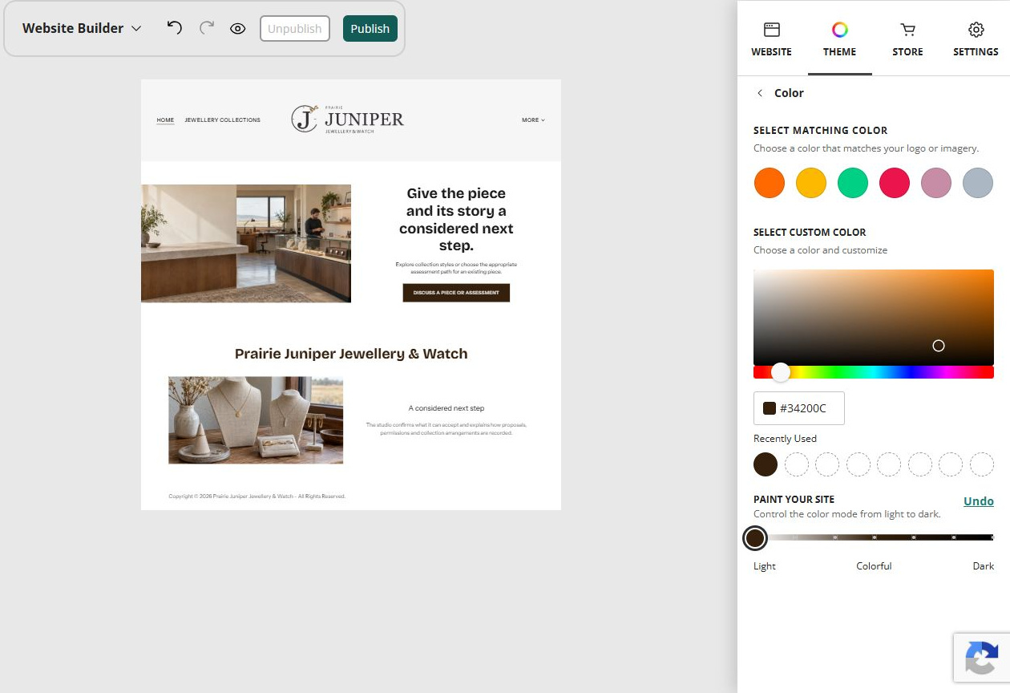Click JEWELLERY COLLECTIONS in site navigation

[223, 120]
